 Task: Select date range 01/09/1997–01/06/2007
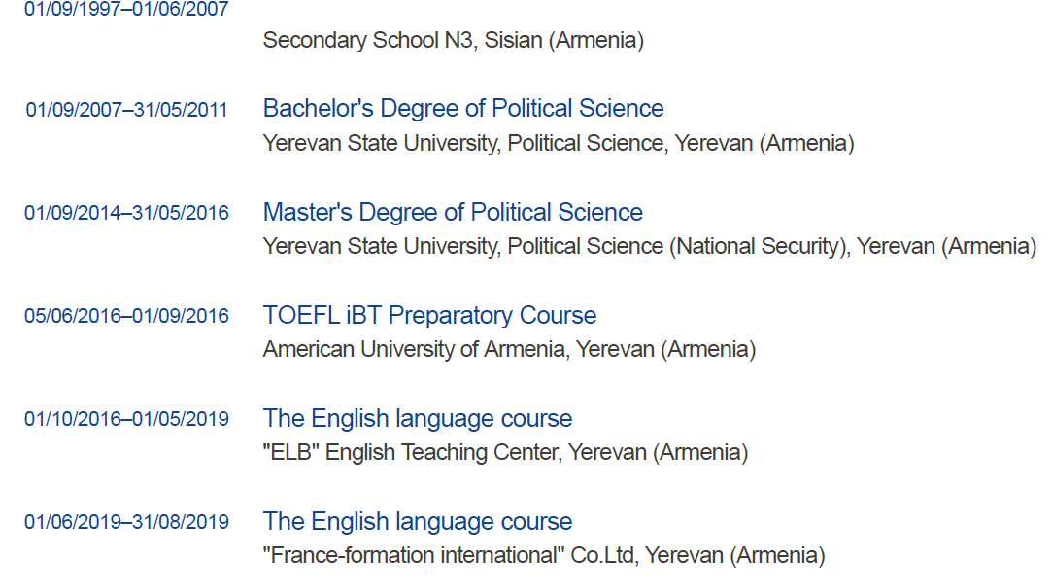(127, 9)
